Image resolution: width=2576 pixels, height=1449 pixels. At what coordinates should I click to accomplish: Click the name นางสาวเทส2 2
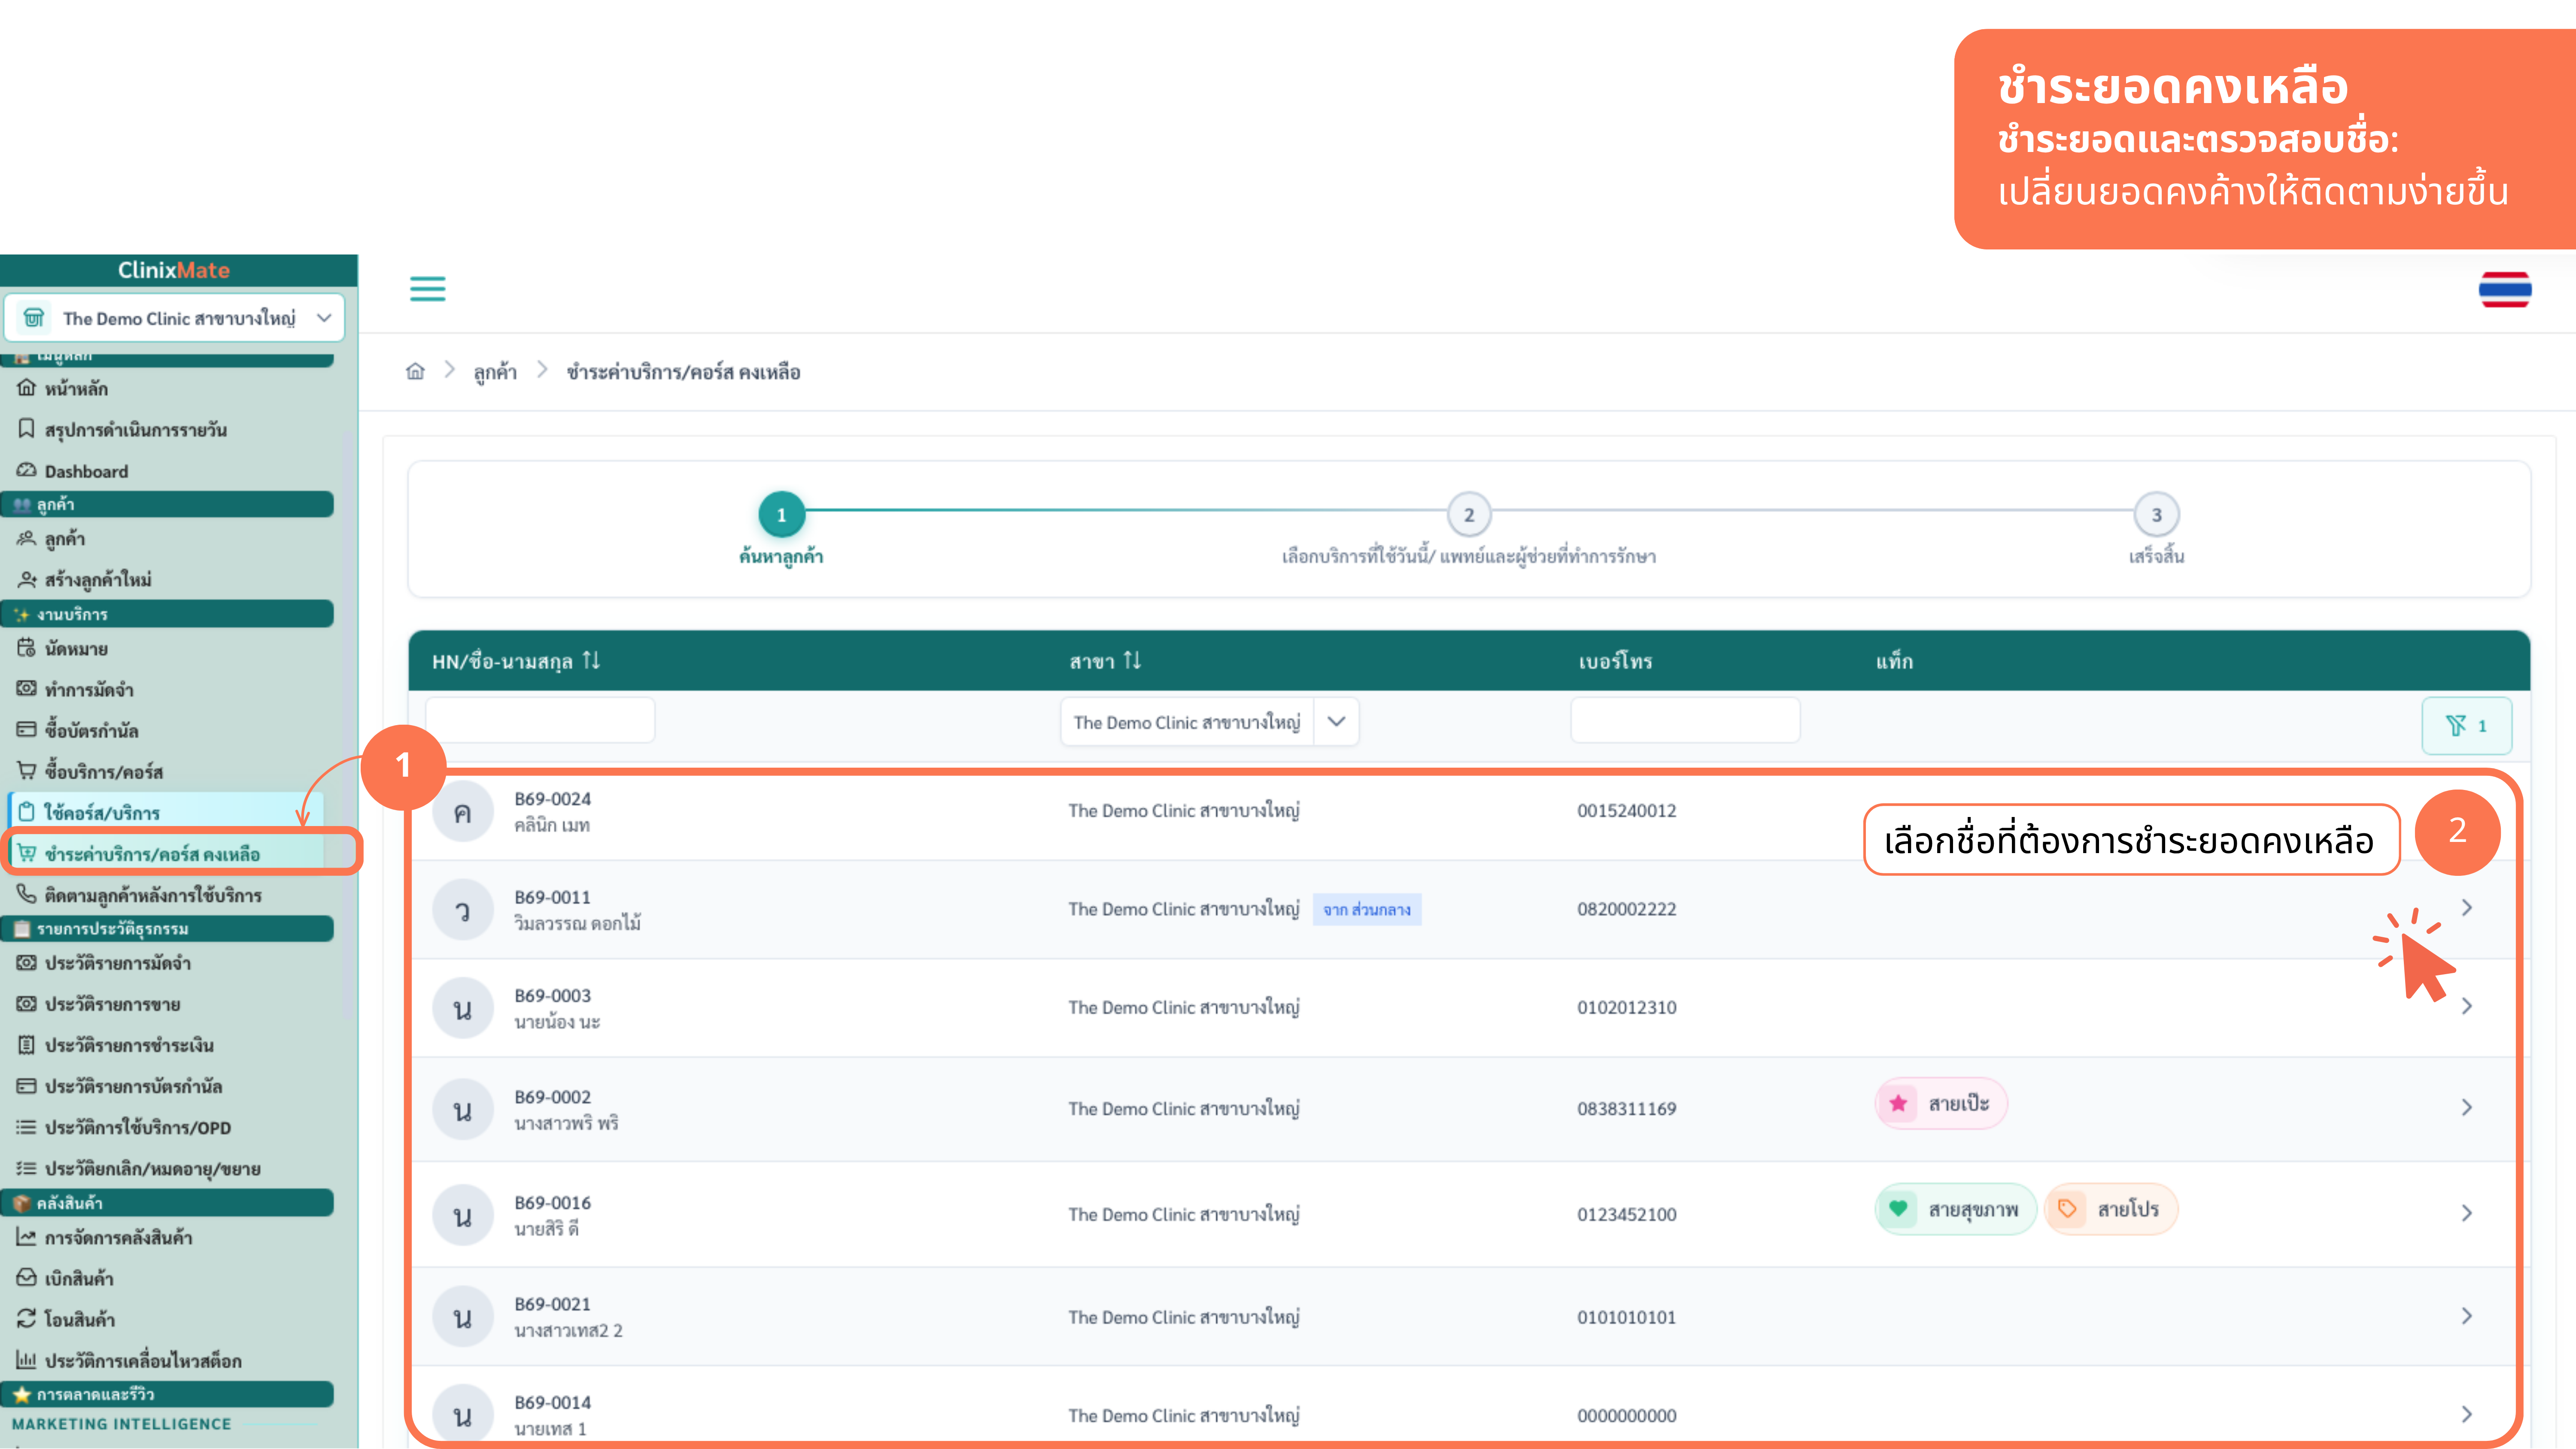568,1330
